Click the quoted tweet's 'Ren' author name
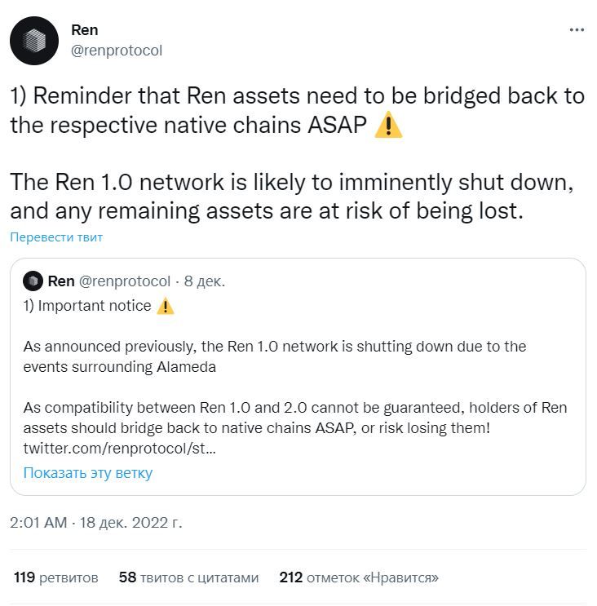597x606 pixels. click(61, 281)
